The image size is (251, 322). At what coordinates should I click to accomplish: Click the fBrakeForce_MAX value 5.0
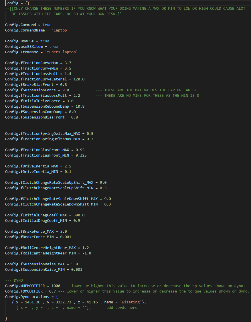click(x=64, y=232)
